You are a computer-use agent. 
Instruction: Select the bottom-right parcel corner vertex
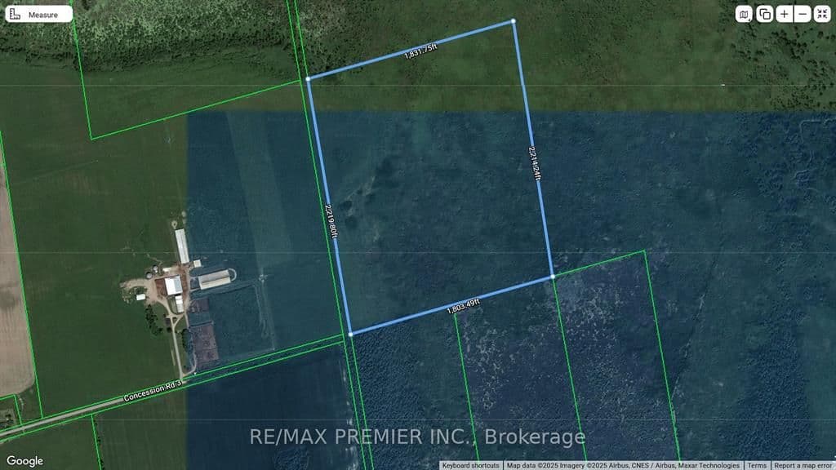(553, 277)
